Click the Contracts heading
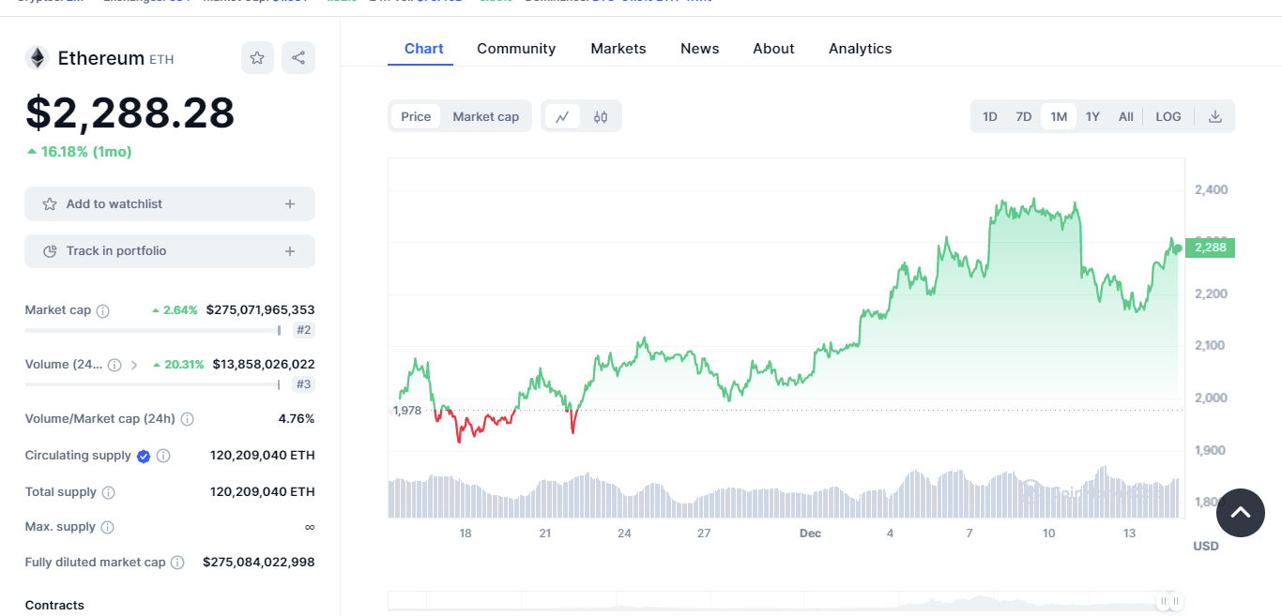The width and height of the screenshot is (1282, 616). coord(54,606)
